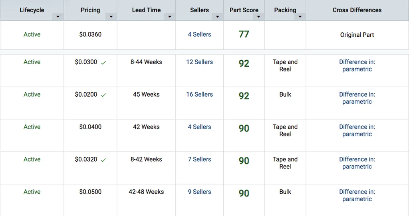The height and width of the screenshot is (216, 409).
Task: Open the 16 Sellers link
Action: [x=200, y=94]
